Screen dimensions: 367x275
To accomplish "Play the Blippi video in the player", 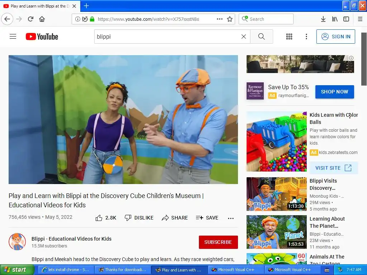I will [x=123, y=120].
